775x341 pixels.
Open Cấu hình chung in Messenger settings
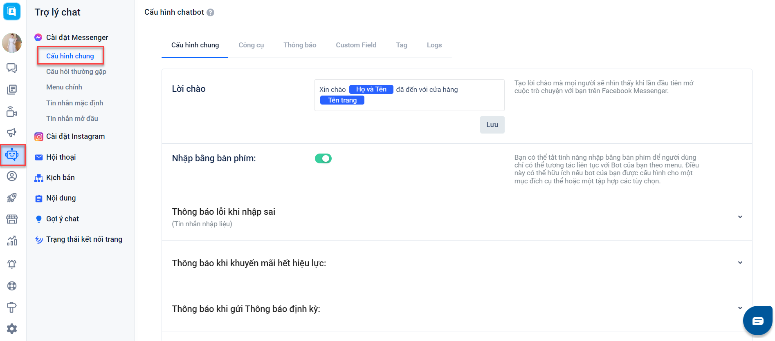click(70, 56)
